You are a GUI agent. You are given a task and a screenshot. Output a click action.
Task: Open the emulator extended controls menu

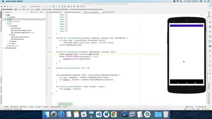coord(210,70)
